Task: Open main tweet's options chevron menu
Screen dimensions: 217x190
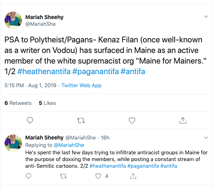Action: [206, 17]
